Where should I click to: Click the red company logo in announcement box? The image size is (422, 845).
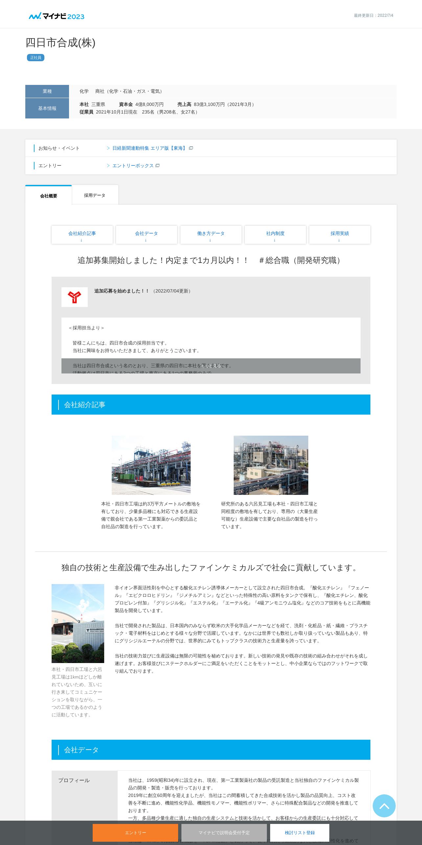[x=75, y=297]
